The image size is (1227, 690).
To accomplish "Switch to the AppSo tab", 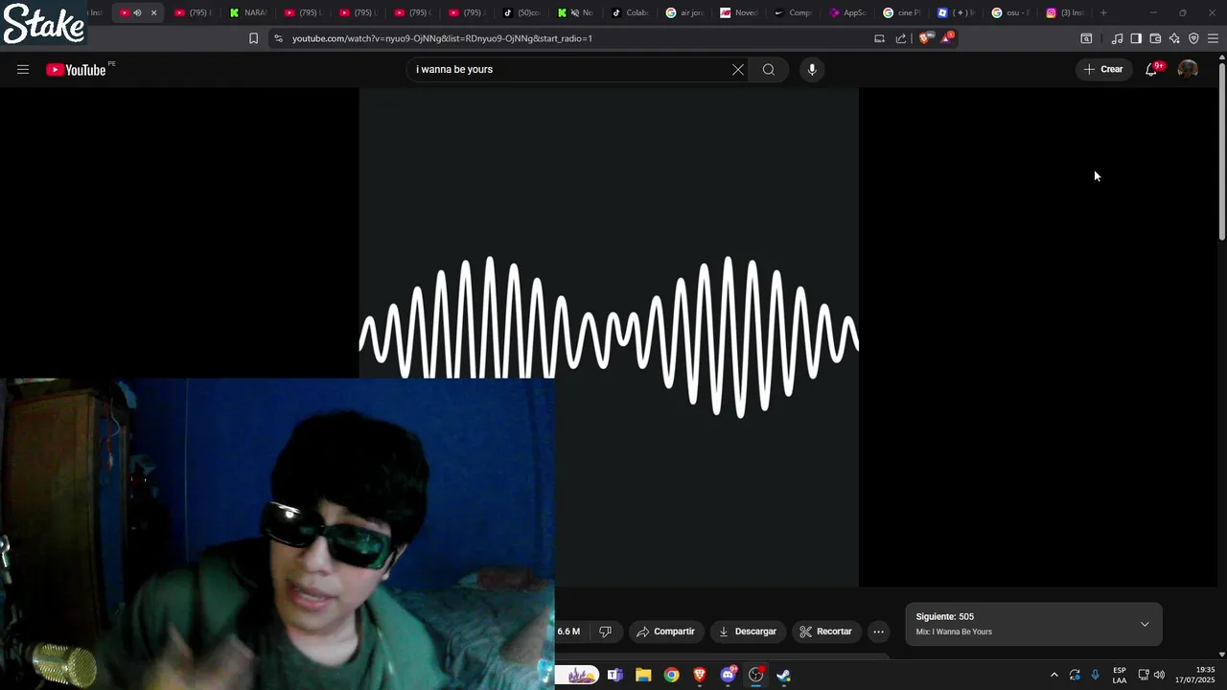I will click(x=848, y=12).
